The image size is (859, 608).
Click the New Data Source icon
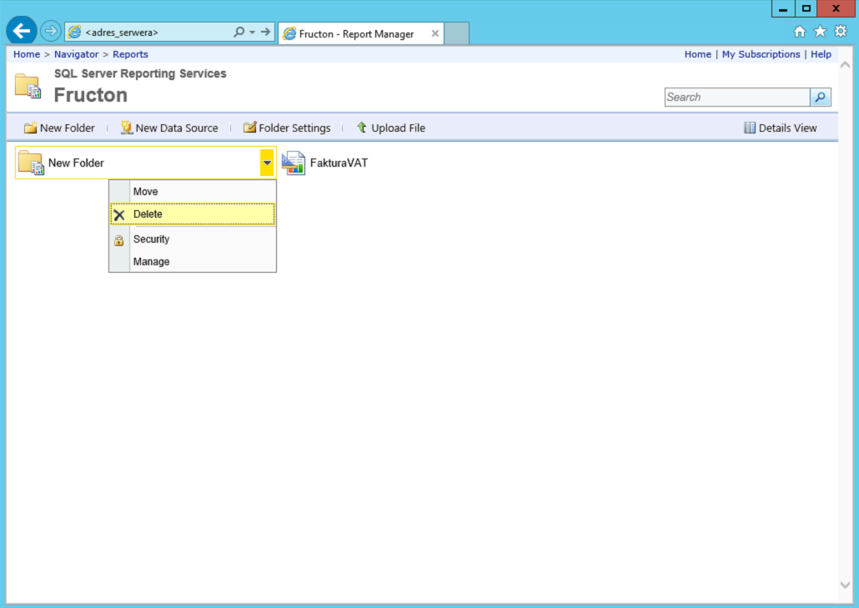[127, 128]
